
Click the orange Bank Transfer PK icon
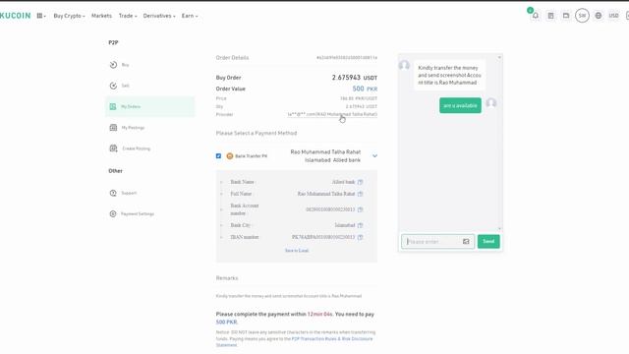pyautogui.click(x=229, y=155)
